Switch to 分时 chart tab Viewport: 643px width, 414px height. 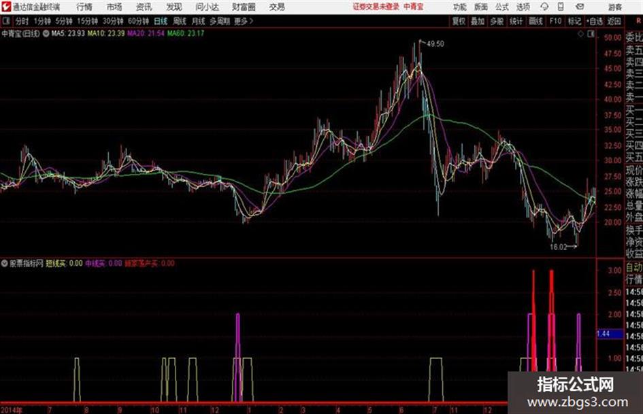pyautogui.click(x=22, y=21)
